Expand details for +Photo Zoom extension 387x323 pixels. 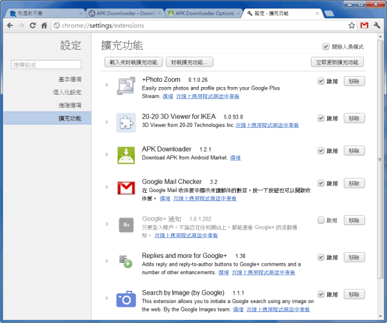tap(107, 85)
